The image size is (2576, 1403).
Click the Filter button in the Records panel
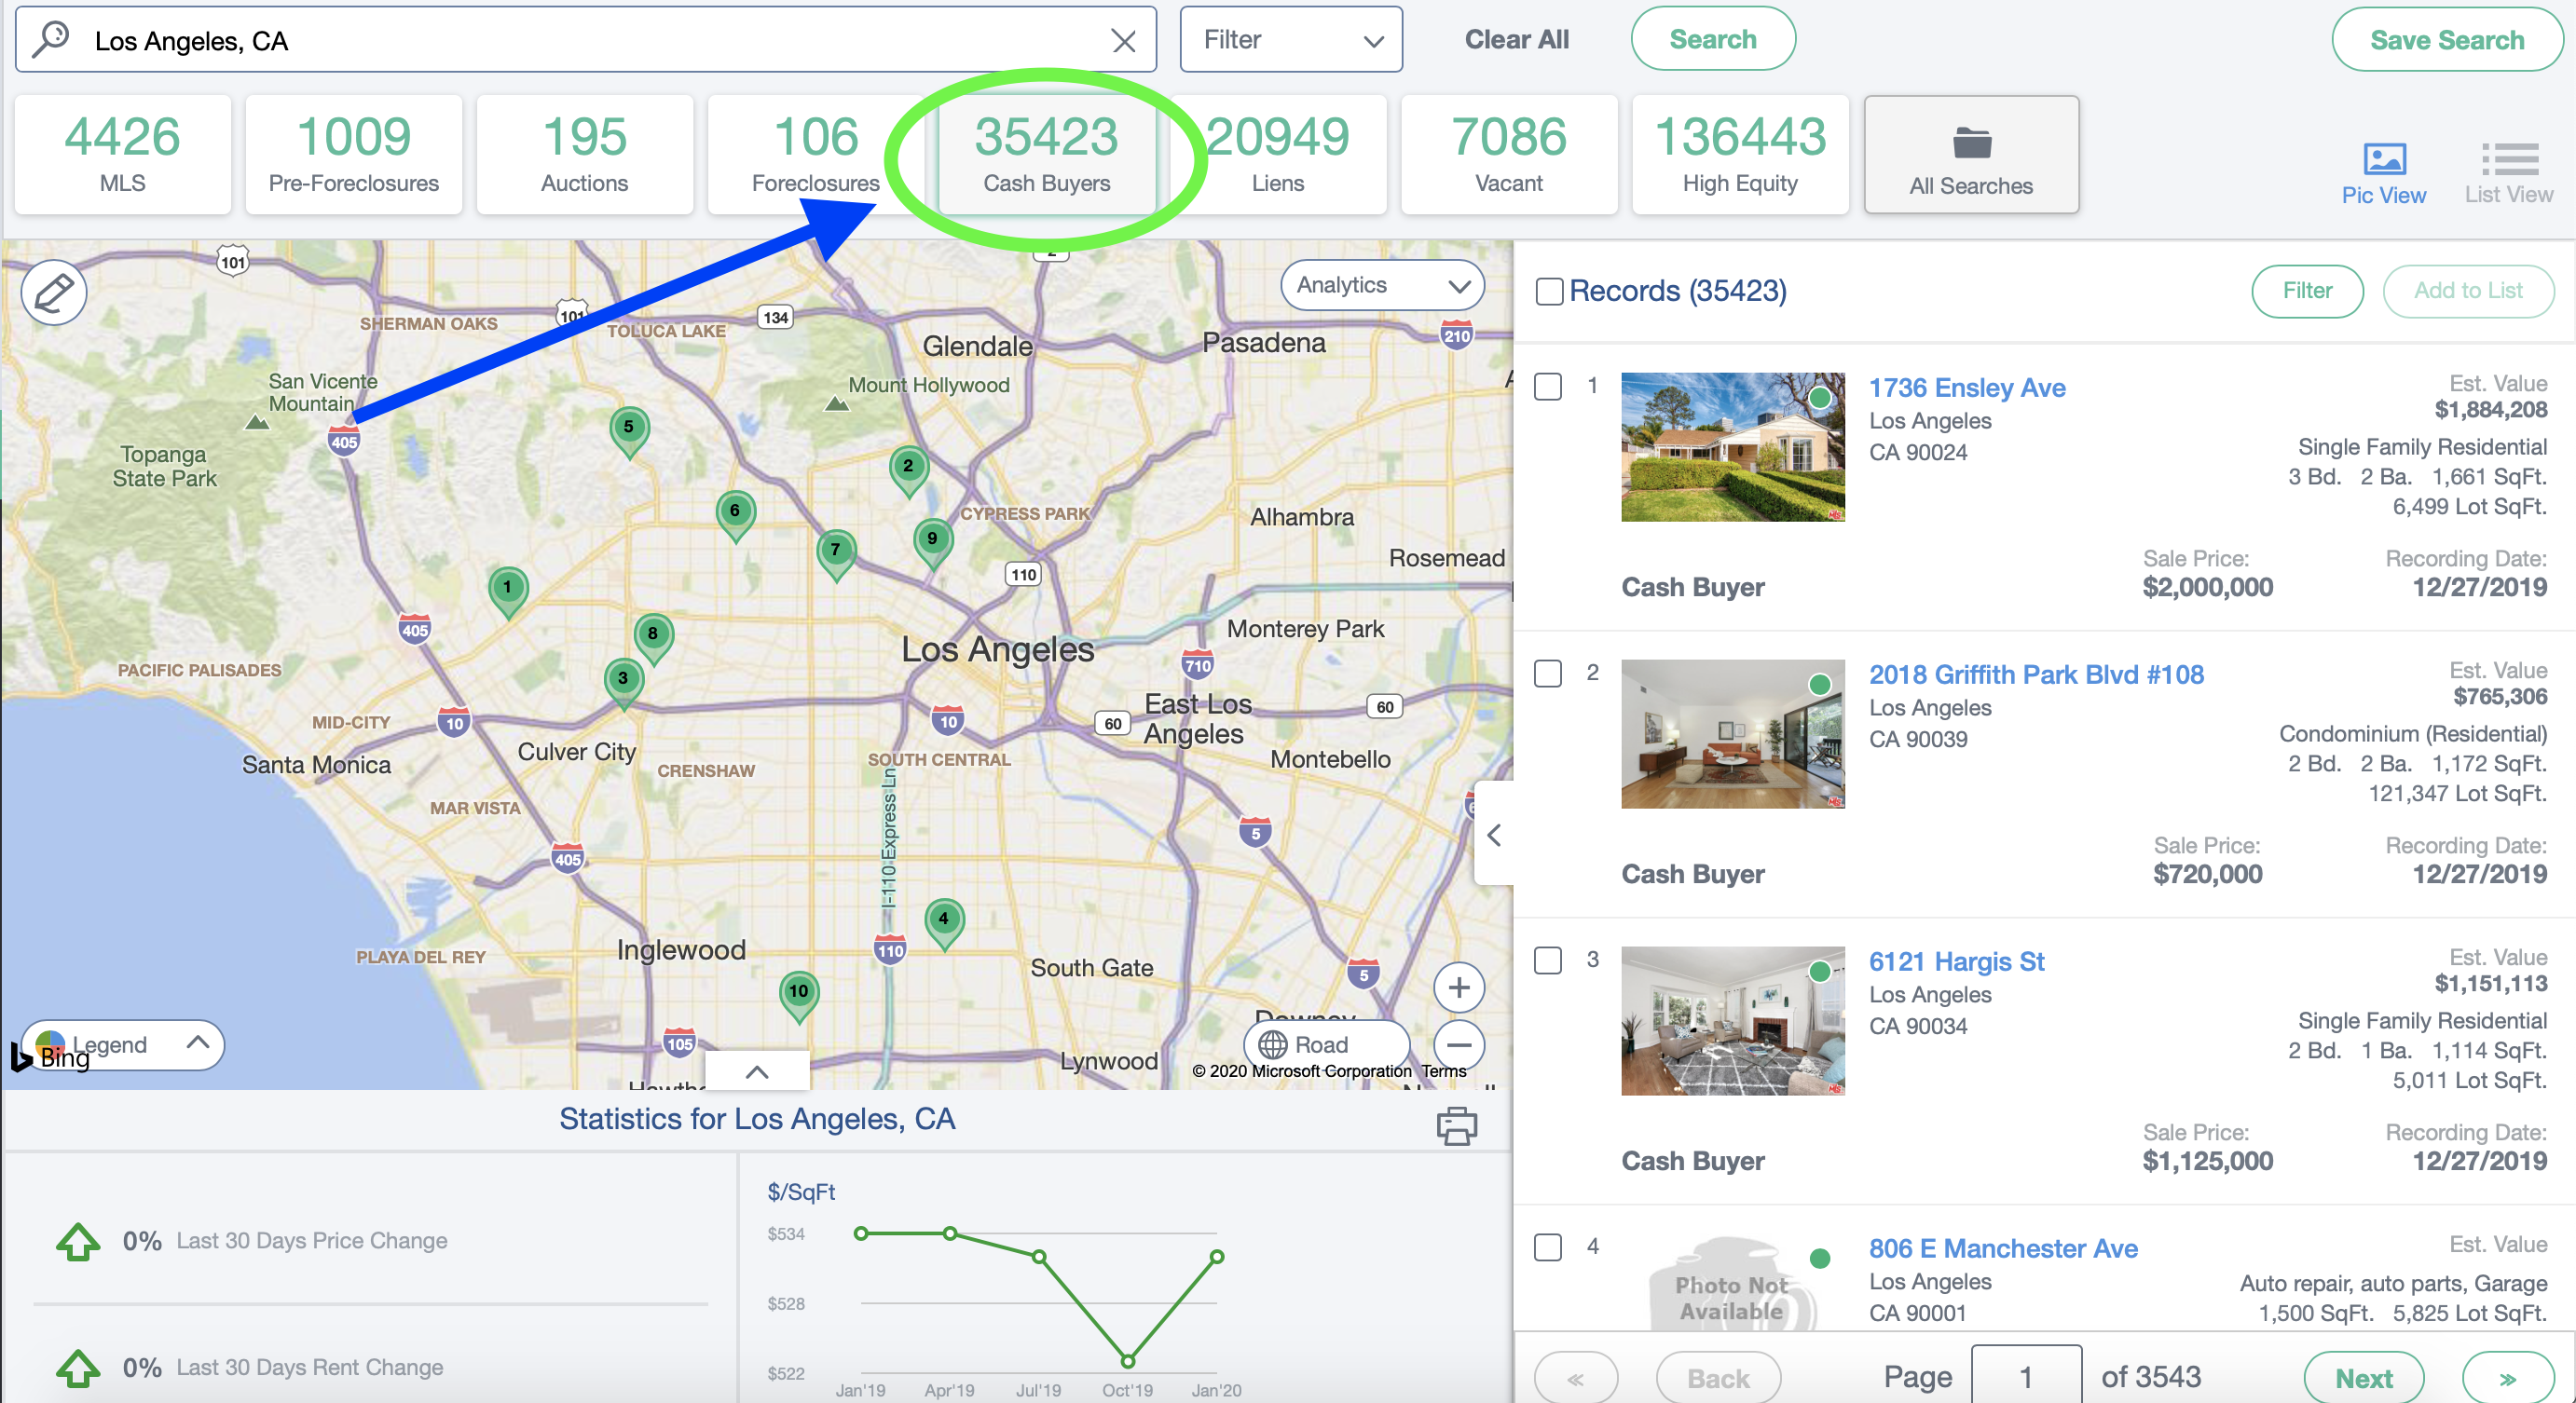(2306, 291)
